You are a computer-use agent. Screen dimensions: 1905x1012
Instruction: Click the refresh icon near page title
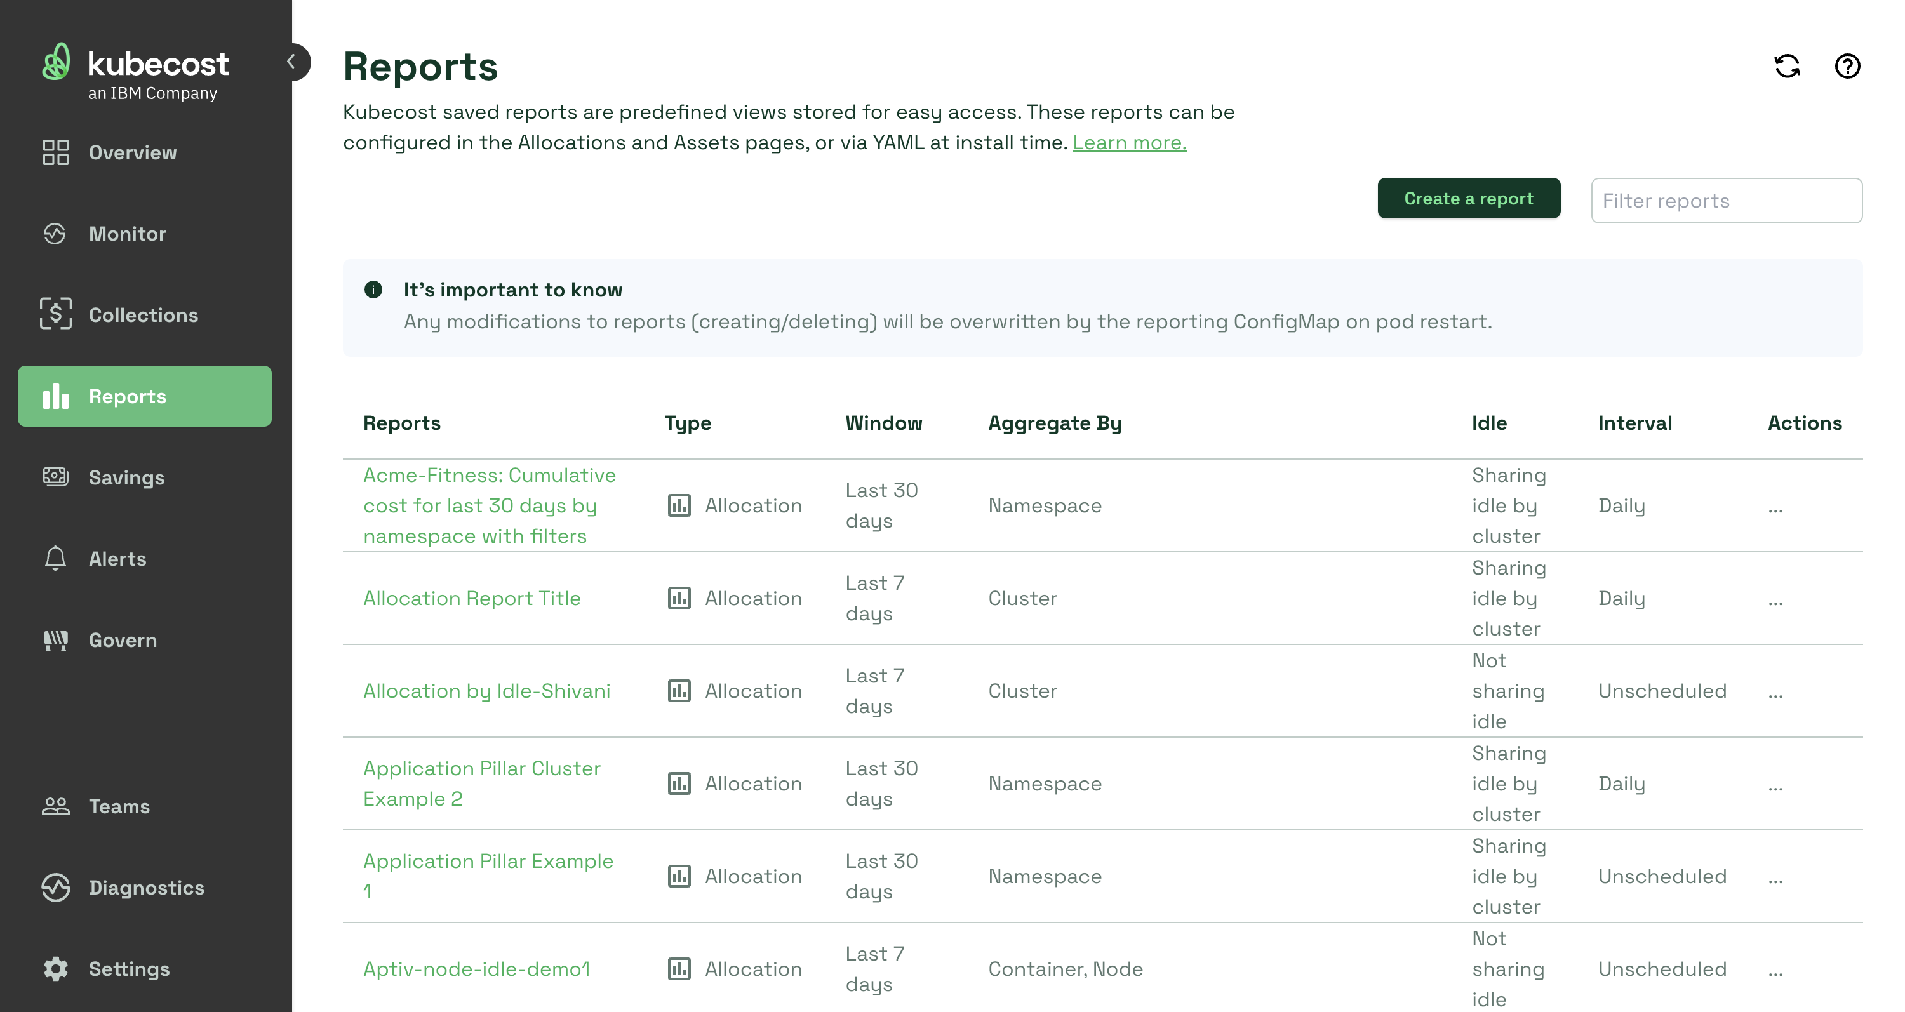1787,67
